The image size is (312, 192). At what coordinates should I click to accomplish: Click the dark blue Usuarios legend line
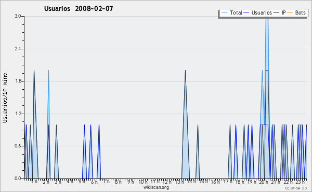point(246,13)
